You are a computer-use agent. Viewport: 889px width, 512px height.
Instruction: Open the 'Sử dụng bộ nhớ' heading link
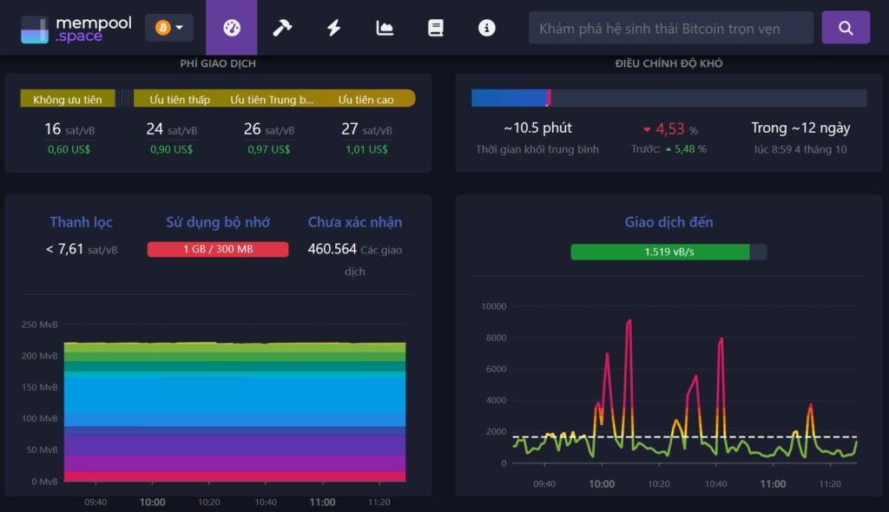(x=218, y=221)
